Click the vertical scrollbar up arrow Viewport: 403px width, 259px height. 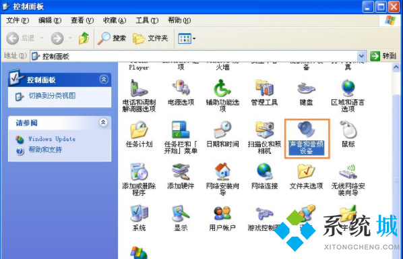click(396, 67)
